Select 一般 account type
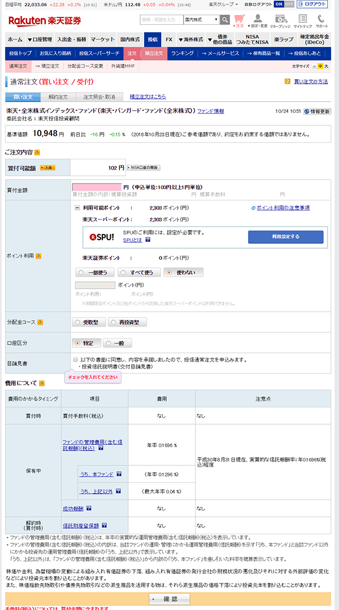The image size is (339, 610). pos(117,343)
